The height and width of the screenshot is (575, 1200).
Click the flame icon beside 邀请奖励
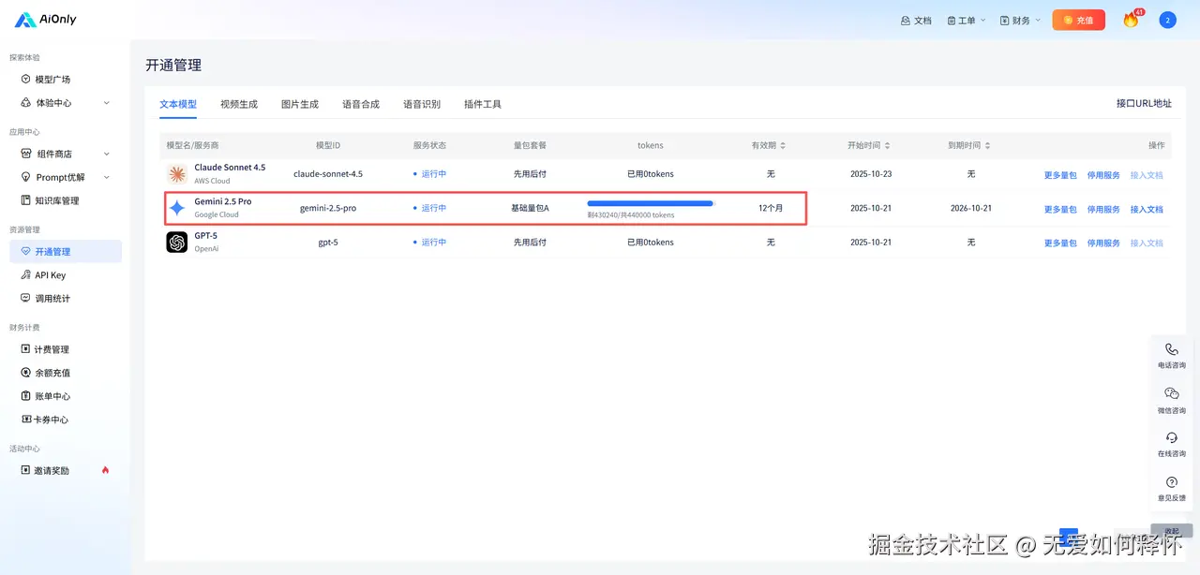point(105,470)
